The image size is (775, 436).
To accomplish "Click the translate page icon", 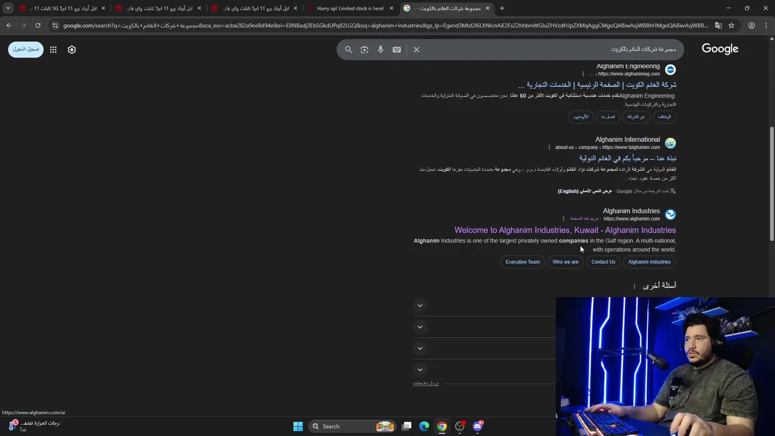I will (718, 25).
